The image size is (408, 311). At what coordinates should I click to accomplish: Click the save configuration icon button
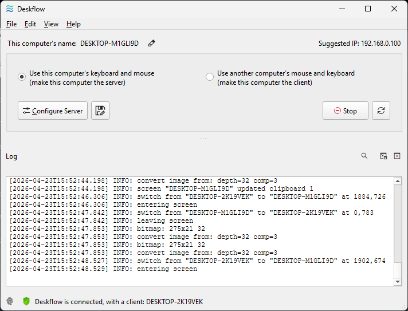100,111
